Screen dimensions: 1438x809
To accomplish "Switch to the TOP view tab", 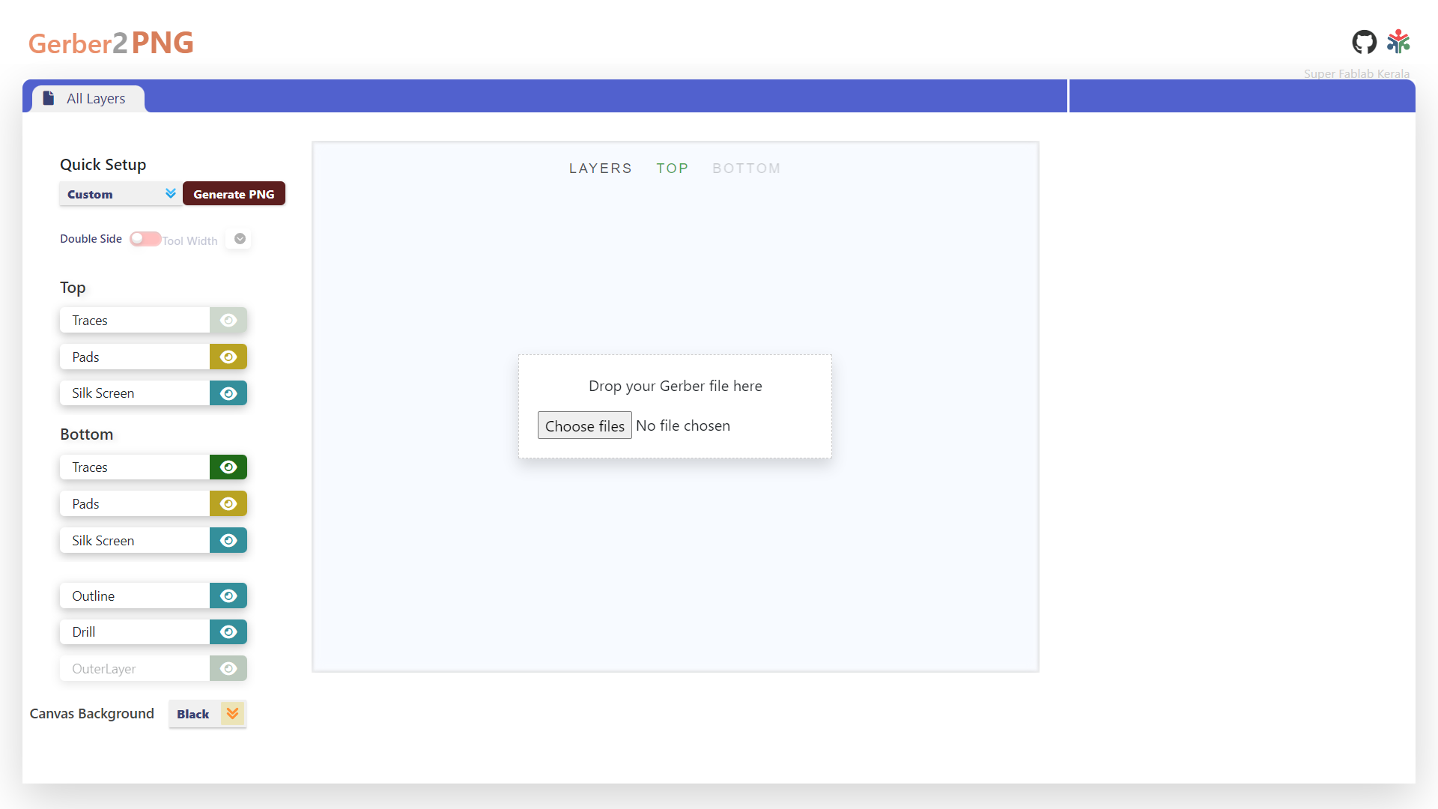I will pos(672,169).
